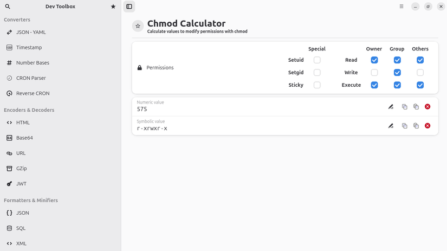Image resolution: width=447 pixels, height=251 pixels.
Task: Open the hamburger main menu
Action: click(401, 7)
